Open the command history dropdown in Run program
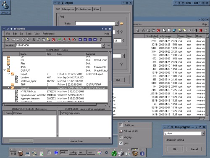Screen dimensions: 210x158 click(x=203, y=133)
